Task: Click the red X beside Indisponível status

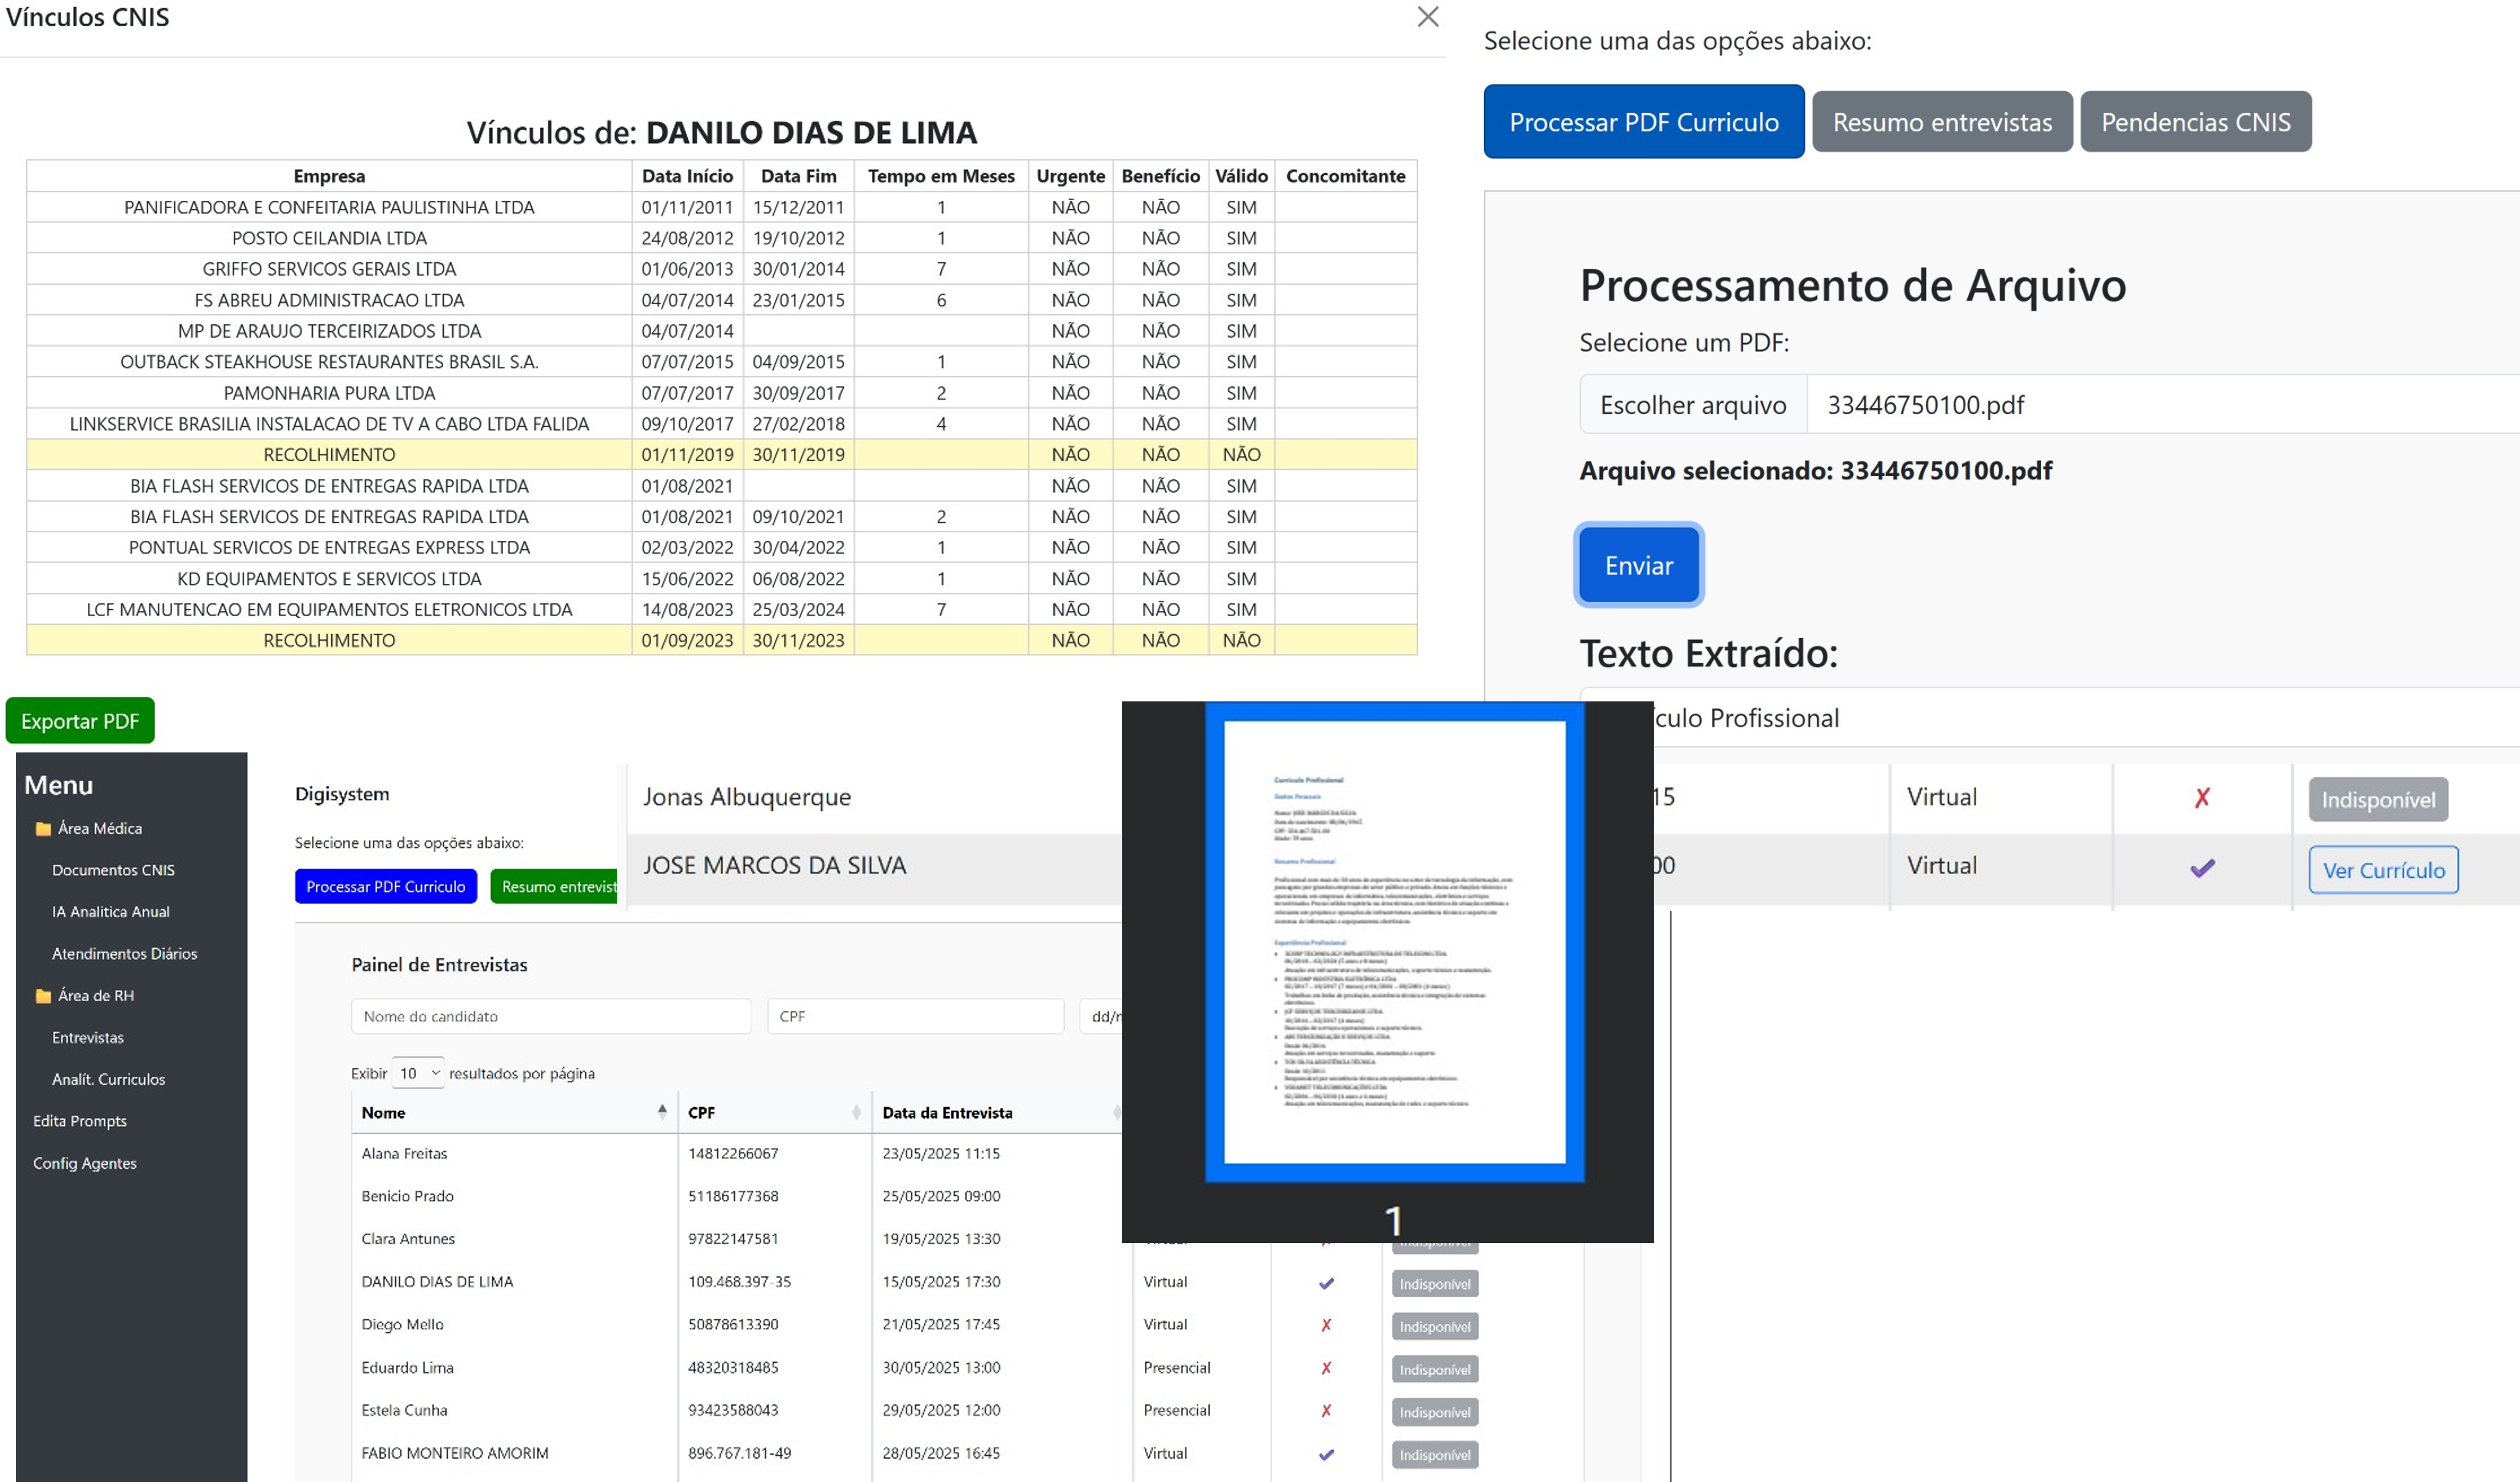Action: tap(2203, 798)
